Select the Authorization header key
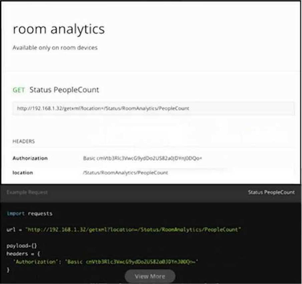Screen dimensions: 302x284 pyautogui.click(x=30, y=158)
